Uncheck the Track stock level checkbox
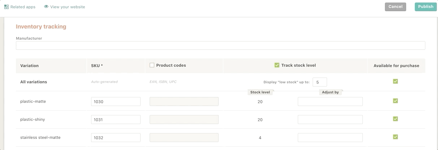Screen dimensions: 438x150 (277, 65)
